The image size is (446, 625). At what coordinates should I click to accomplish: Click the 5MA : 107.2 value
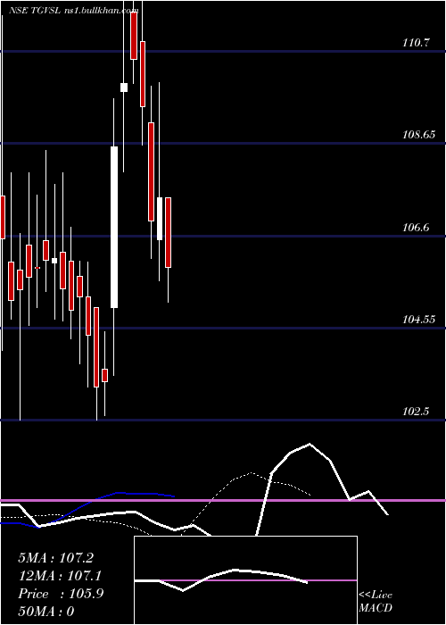tap(55, 558)
